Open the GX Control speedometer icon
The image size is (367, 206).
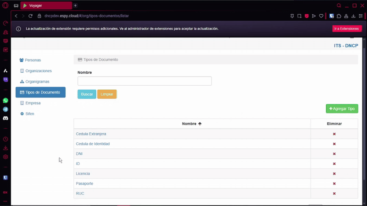coord(6,23)
